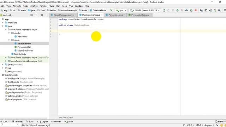This screenshot has height=127, width=226.
Task: Select RoomDatabasess in project tree
Action: pos(25,50)
